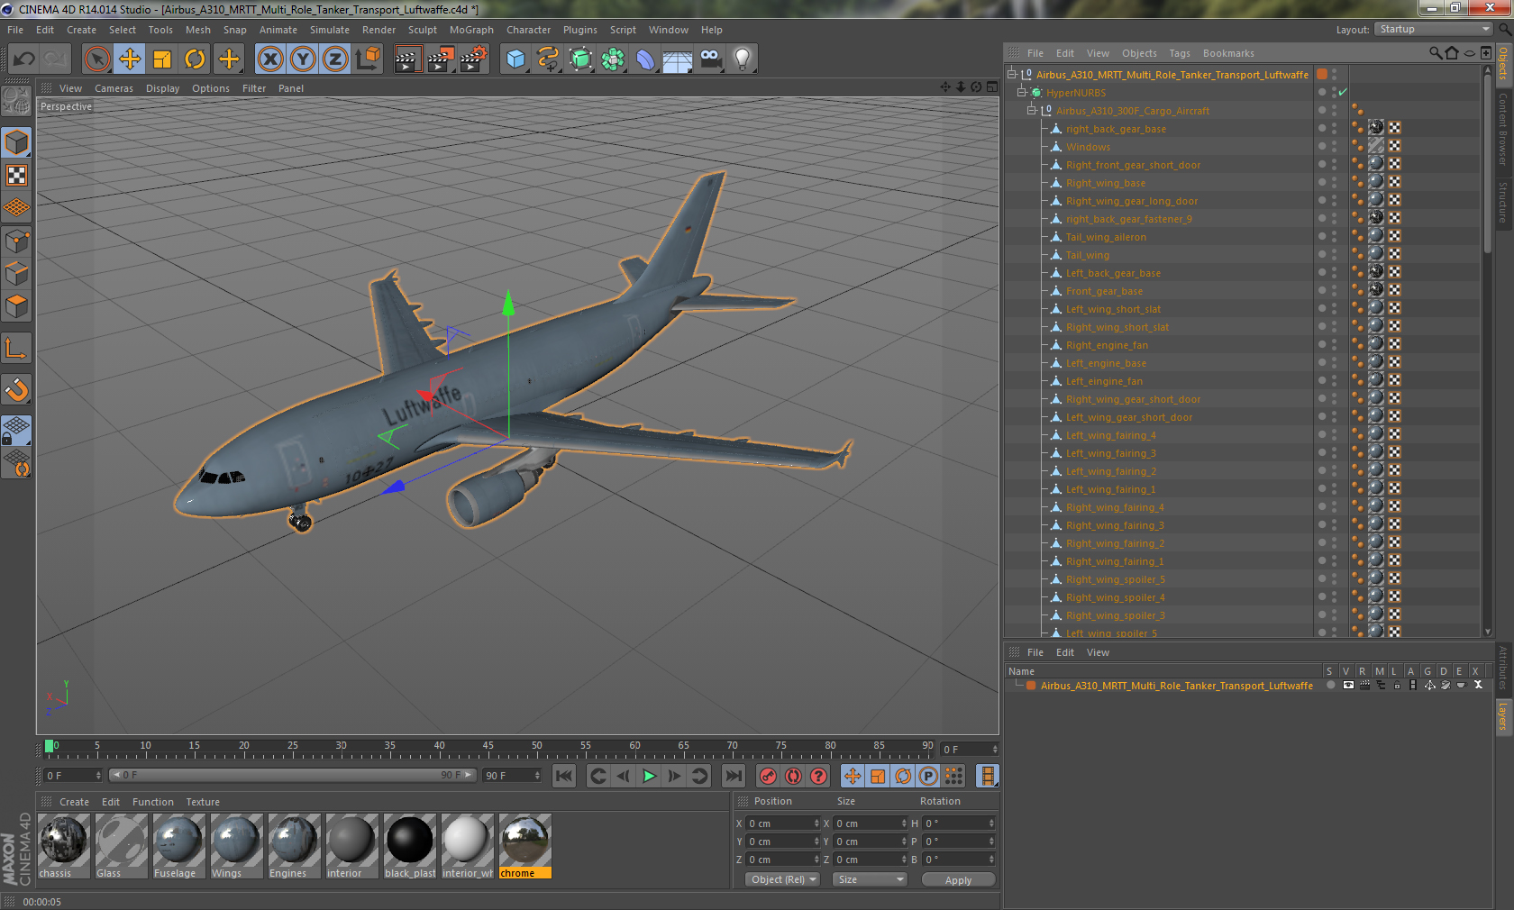Viewport: 1514px width, 910px height.
Task: Open the viewport Cameras menu
Action: [114, 88]
